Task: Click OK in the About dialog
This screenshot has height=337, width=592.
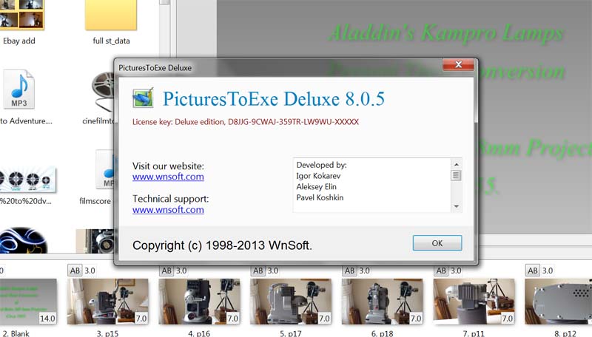Action: (x=437, y=243)
